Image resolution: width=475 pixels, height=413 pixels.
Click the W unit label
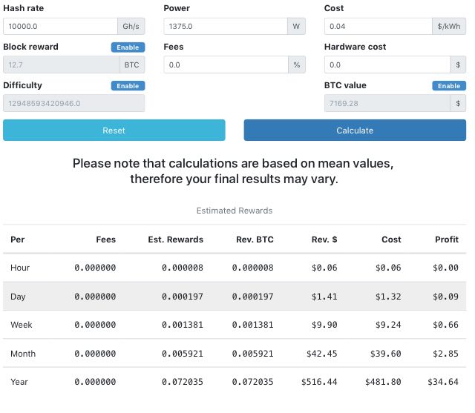pos(296,27)
